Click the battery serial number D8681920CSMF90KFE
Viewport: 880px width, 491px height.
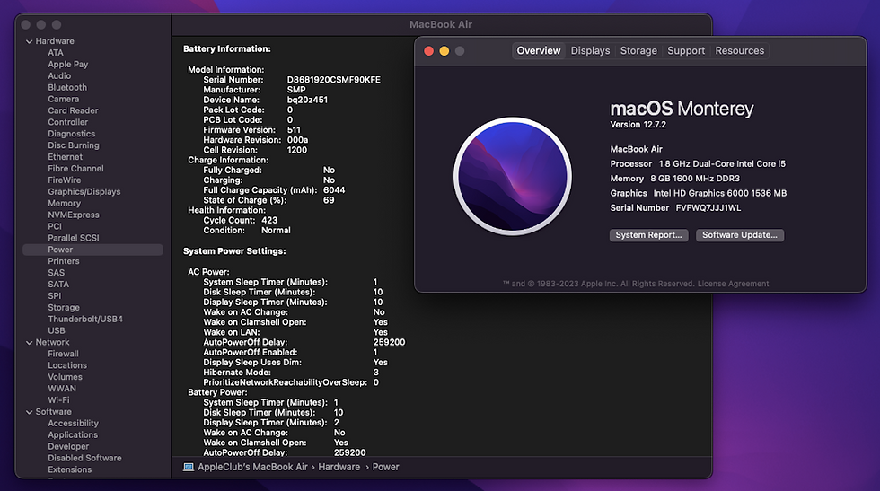tap(333, 80)
